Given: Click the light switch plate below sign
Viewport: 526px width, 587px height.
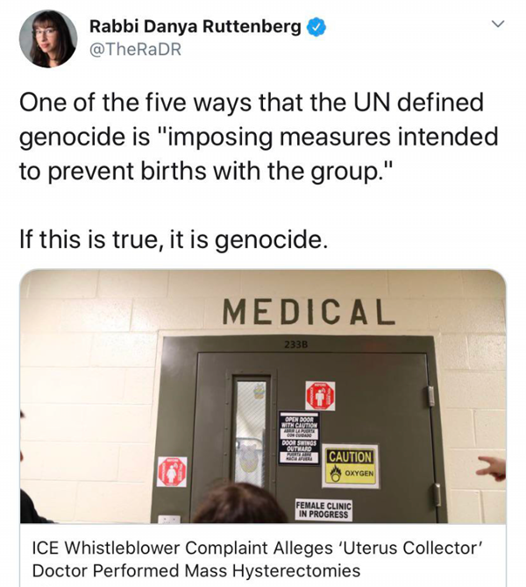Looking at the screenshot, I should (x=169, y=520).
